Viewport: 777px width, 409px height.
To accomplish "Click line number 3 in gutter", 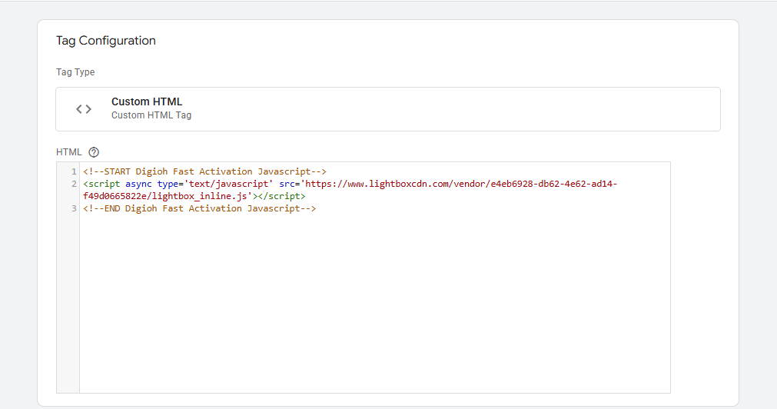I will pyautogui.click(x=74, y=208).
